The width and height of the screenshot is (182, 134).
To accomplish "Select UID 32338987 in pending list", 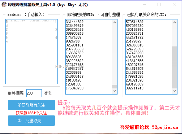I will [74, 73].
